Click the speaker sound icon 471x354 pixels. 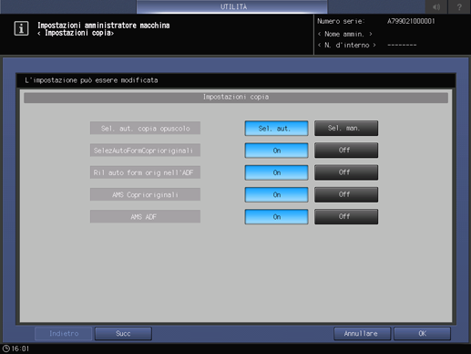(x=436, y=6)
